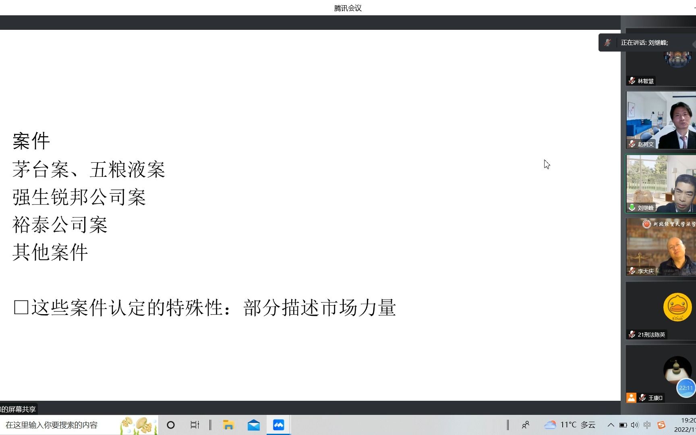Image resolution: width=696 pixels, height=435 pixels.
Task: Expand the hidden tray icons chevron
Action: click(x=611, y=425)
